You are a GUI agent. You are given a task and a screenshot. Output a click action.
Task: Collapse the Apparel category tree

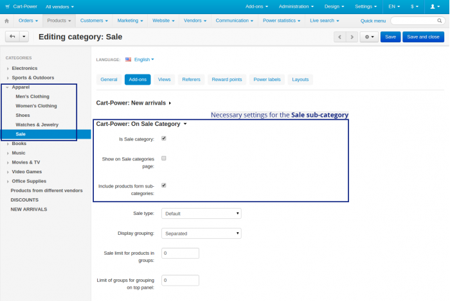pos(8,87)
